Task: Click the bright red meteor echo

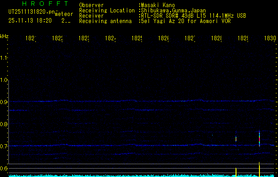Action: (x=259, y=139)
